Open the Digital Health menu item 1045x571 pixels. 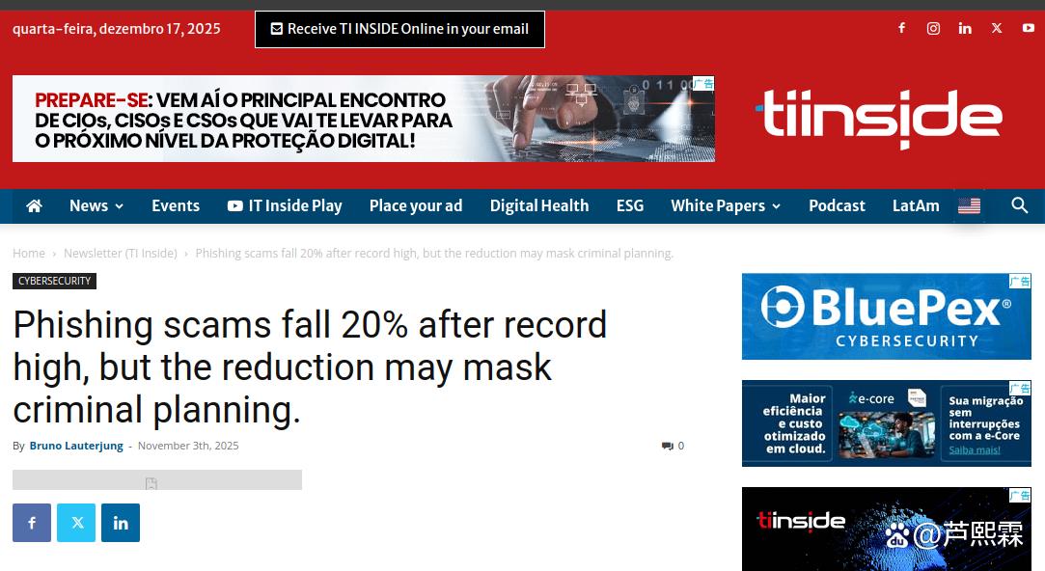(x=539, y=205)
